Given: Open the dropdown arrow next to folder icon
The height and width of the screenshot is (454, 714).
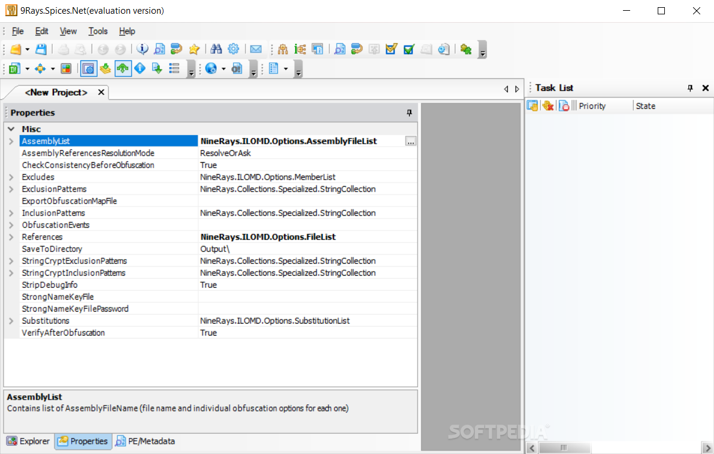Looking at the screenshot, I should pyautogui.click(x=28, y=49).
